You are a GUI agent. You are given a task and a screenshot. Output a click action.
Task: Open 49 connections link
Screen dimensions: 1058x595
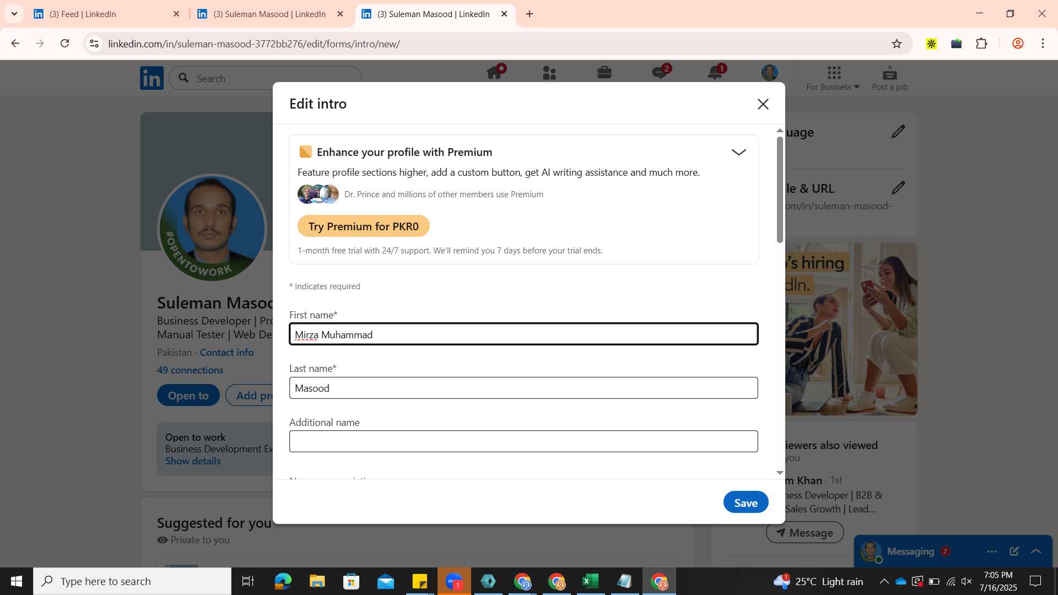click(x=190, y=370)
